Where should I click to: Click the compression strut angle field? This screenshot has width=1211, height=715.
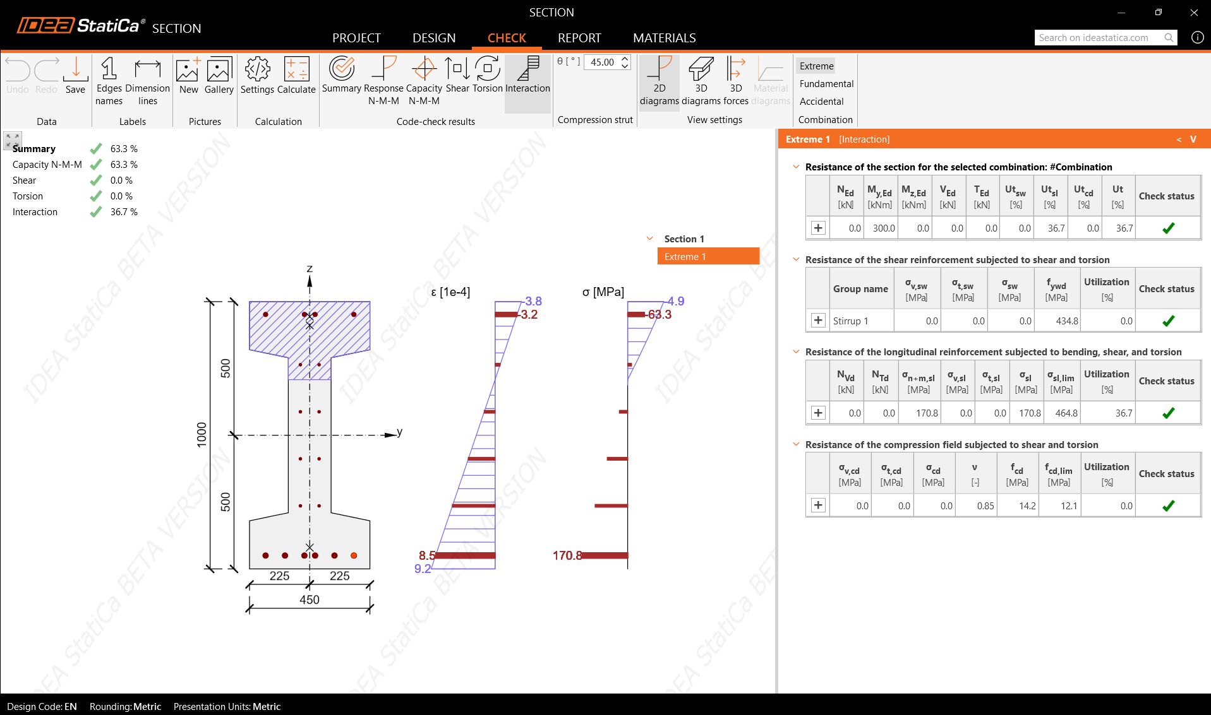[x=603, y=62]
